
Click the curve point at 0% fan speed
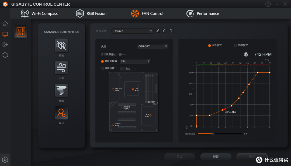coord(196,126)
